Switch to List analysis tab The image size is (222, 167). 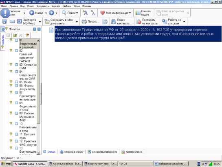(132, 151)
